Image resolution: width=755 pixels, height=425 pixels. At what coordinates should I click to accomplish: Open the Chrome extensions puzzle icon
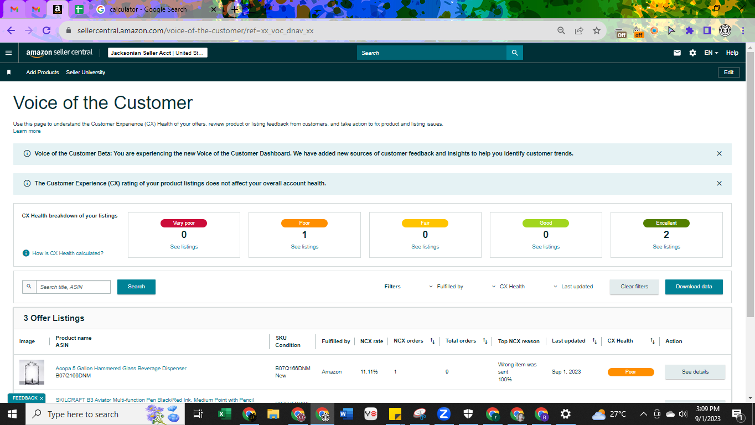point(690,31)
